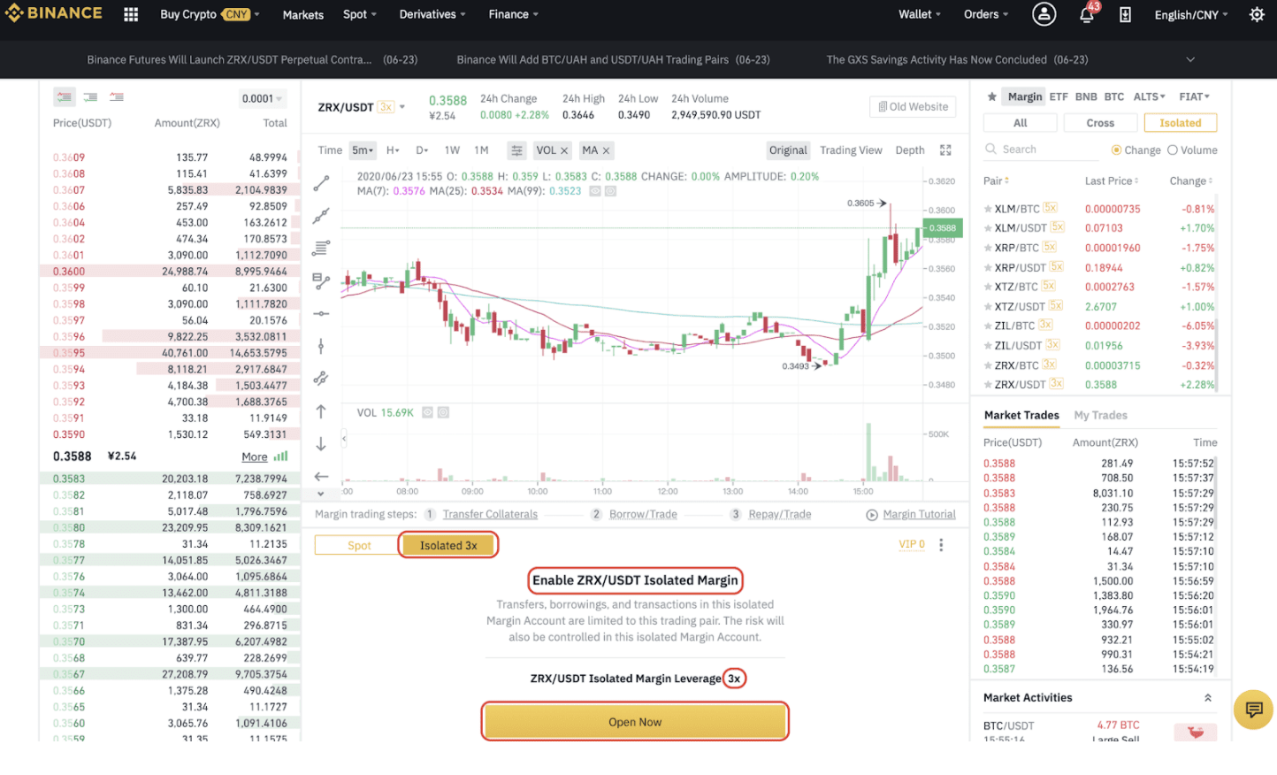Viewport: 1277px width, 775px height.
Task: Remove the VOL indicator with its X
Action: pos(564,150)
